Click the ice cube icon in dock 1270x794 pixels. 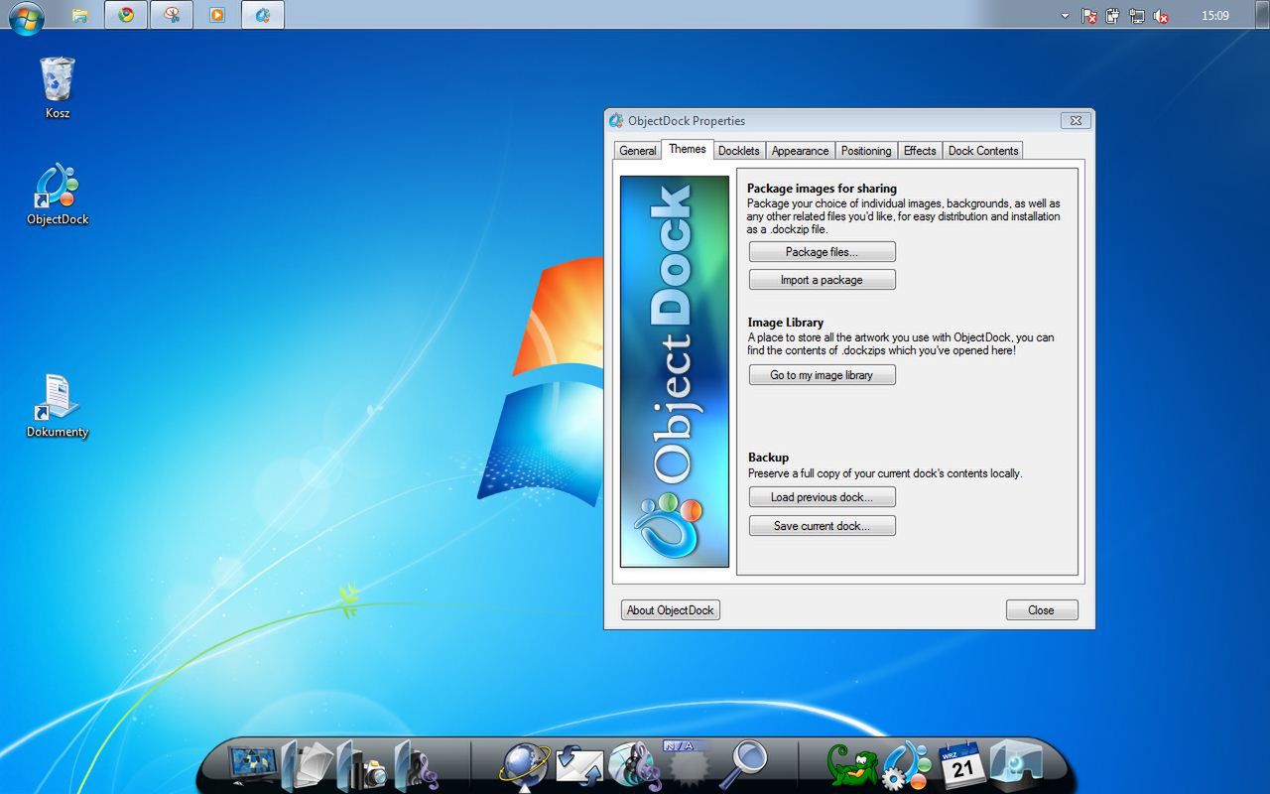click(x=1016, y=764)
